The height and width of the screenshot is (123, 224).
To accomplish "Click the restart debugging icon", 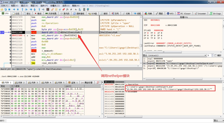I will [6, 9].
